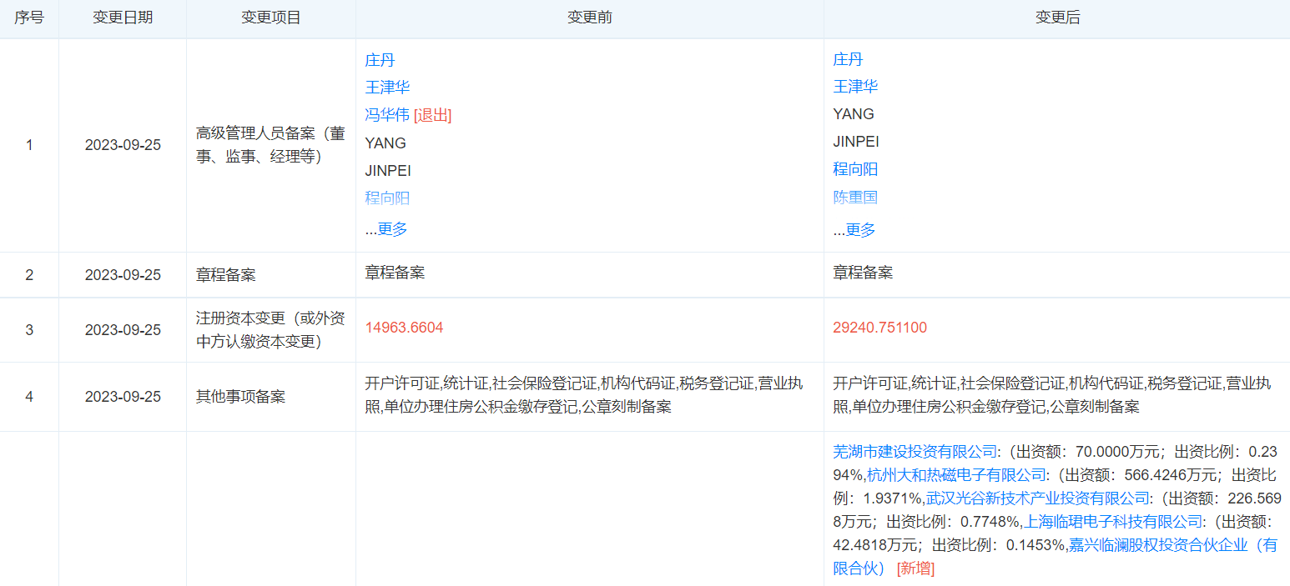This screenshot has height=586, width=1290.
Task: Open 王津华 link in 变更后 column
Action: point(855,87)
